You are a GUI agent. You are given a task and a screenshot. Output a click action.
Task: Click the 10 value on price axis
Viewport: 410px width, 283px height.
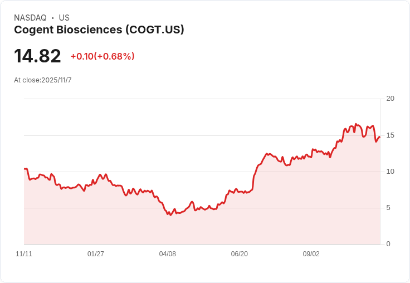[390, 172]
